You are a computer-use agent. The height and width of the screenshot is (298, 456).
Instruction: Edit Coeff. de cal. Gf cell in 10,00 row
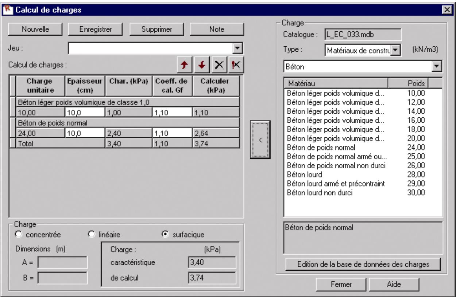(172, 113)
